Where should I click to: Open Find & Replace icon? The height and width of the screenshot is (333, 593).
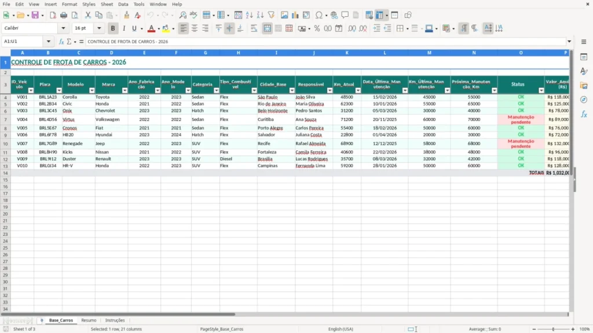tap(182, 15)
